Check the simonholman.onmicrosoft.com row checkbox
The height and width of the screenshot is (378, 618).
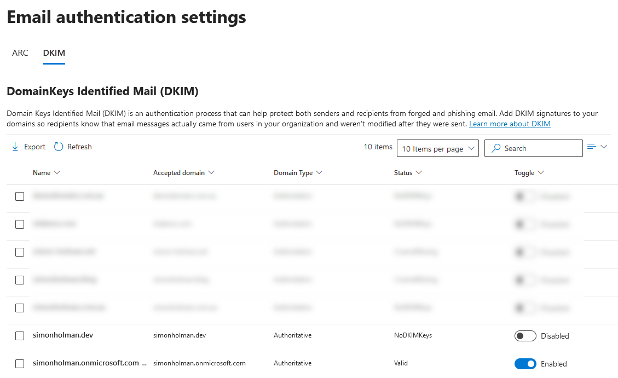pos(19,363)
